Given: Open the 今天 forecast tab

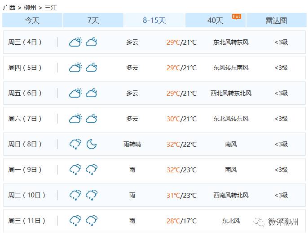Looking at the screenshot, I should pos(32,20).
